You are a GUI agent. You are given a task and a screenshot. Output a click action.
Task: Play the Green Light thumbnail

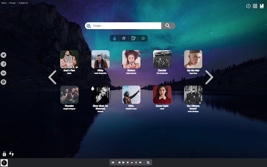[x=162, y=95]
